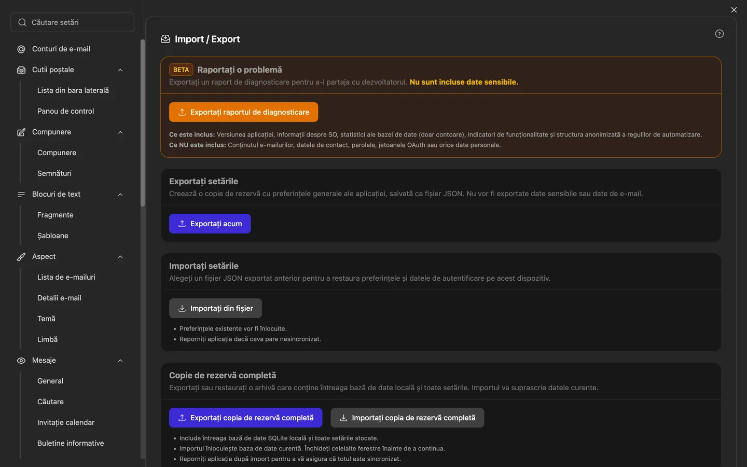Click the help question mark icon
Screen dimensions: 747x467
tap(719, 34)
